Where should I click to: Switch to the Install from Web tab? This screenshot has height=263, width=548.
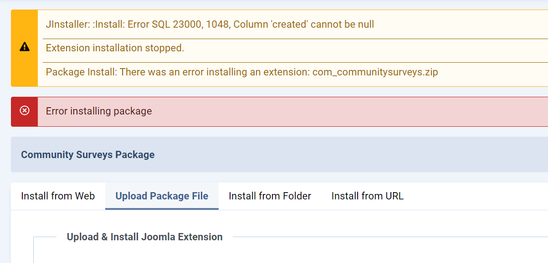pyautogui.click(x=58, y=196)
